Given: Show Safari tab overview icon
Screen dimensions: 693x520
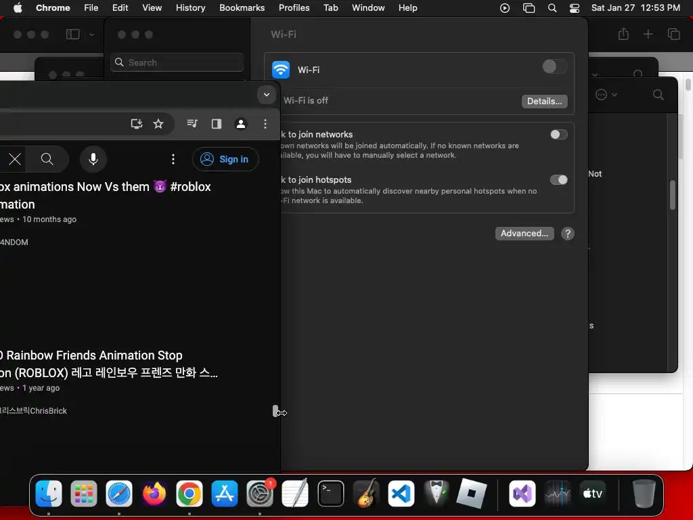Looking at the screenshot, I should tap(673, 34).
